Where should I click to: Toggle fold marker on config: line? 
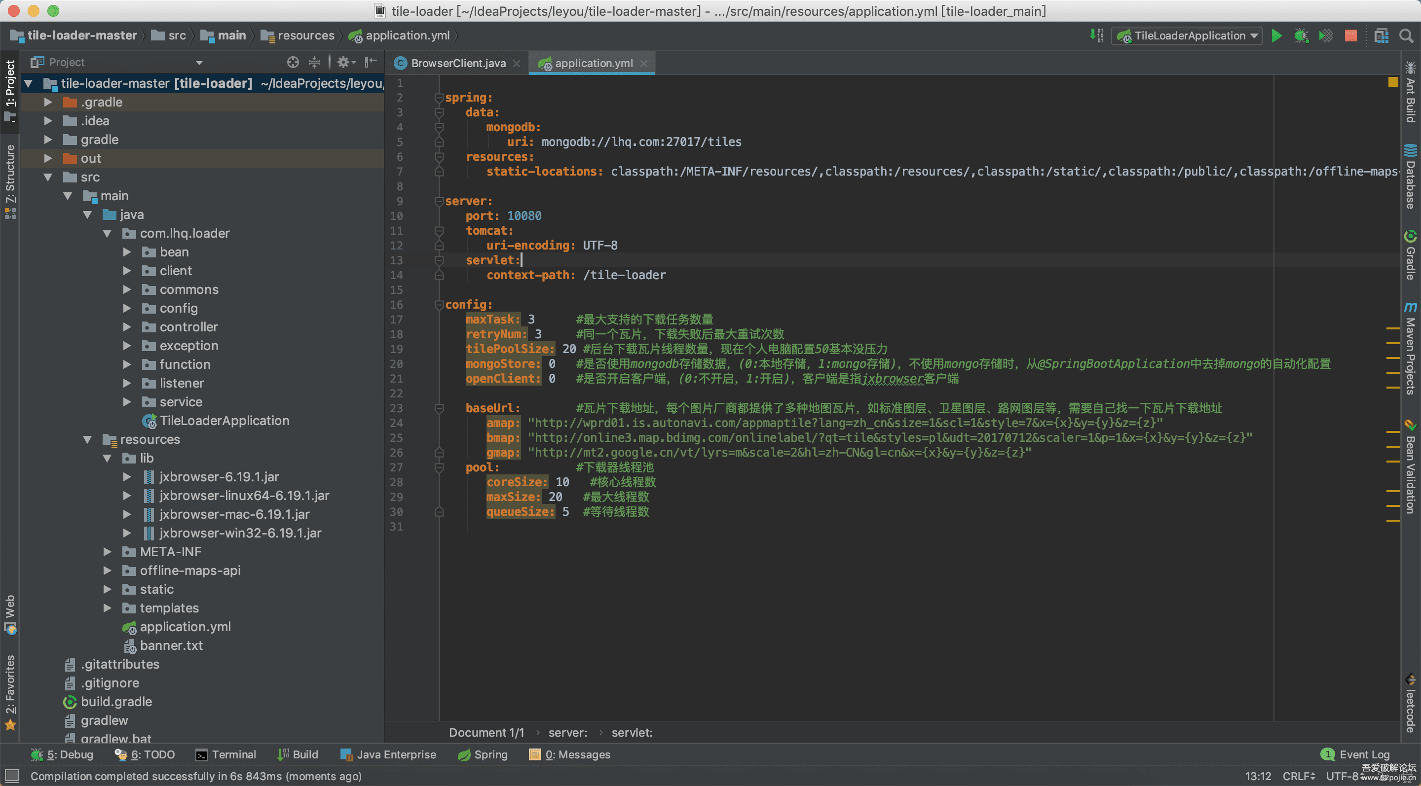tap(439, 304)
